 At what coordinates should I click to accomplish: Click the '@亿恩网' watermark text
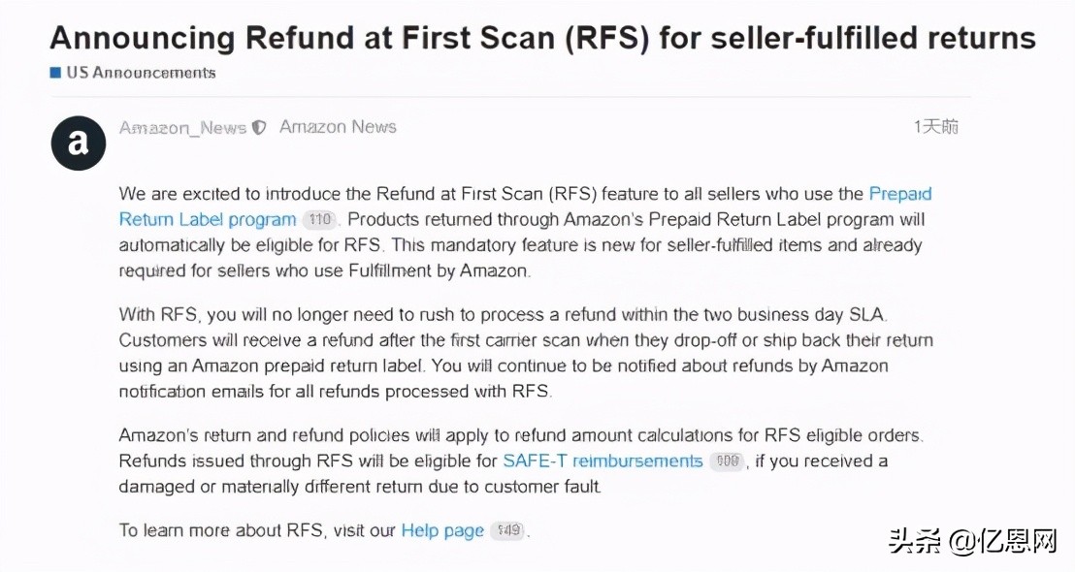pos(1003,541)
